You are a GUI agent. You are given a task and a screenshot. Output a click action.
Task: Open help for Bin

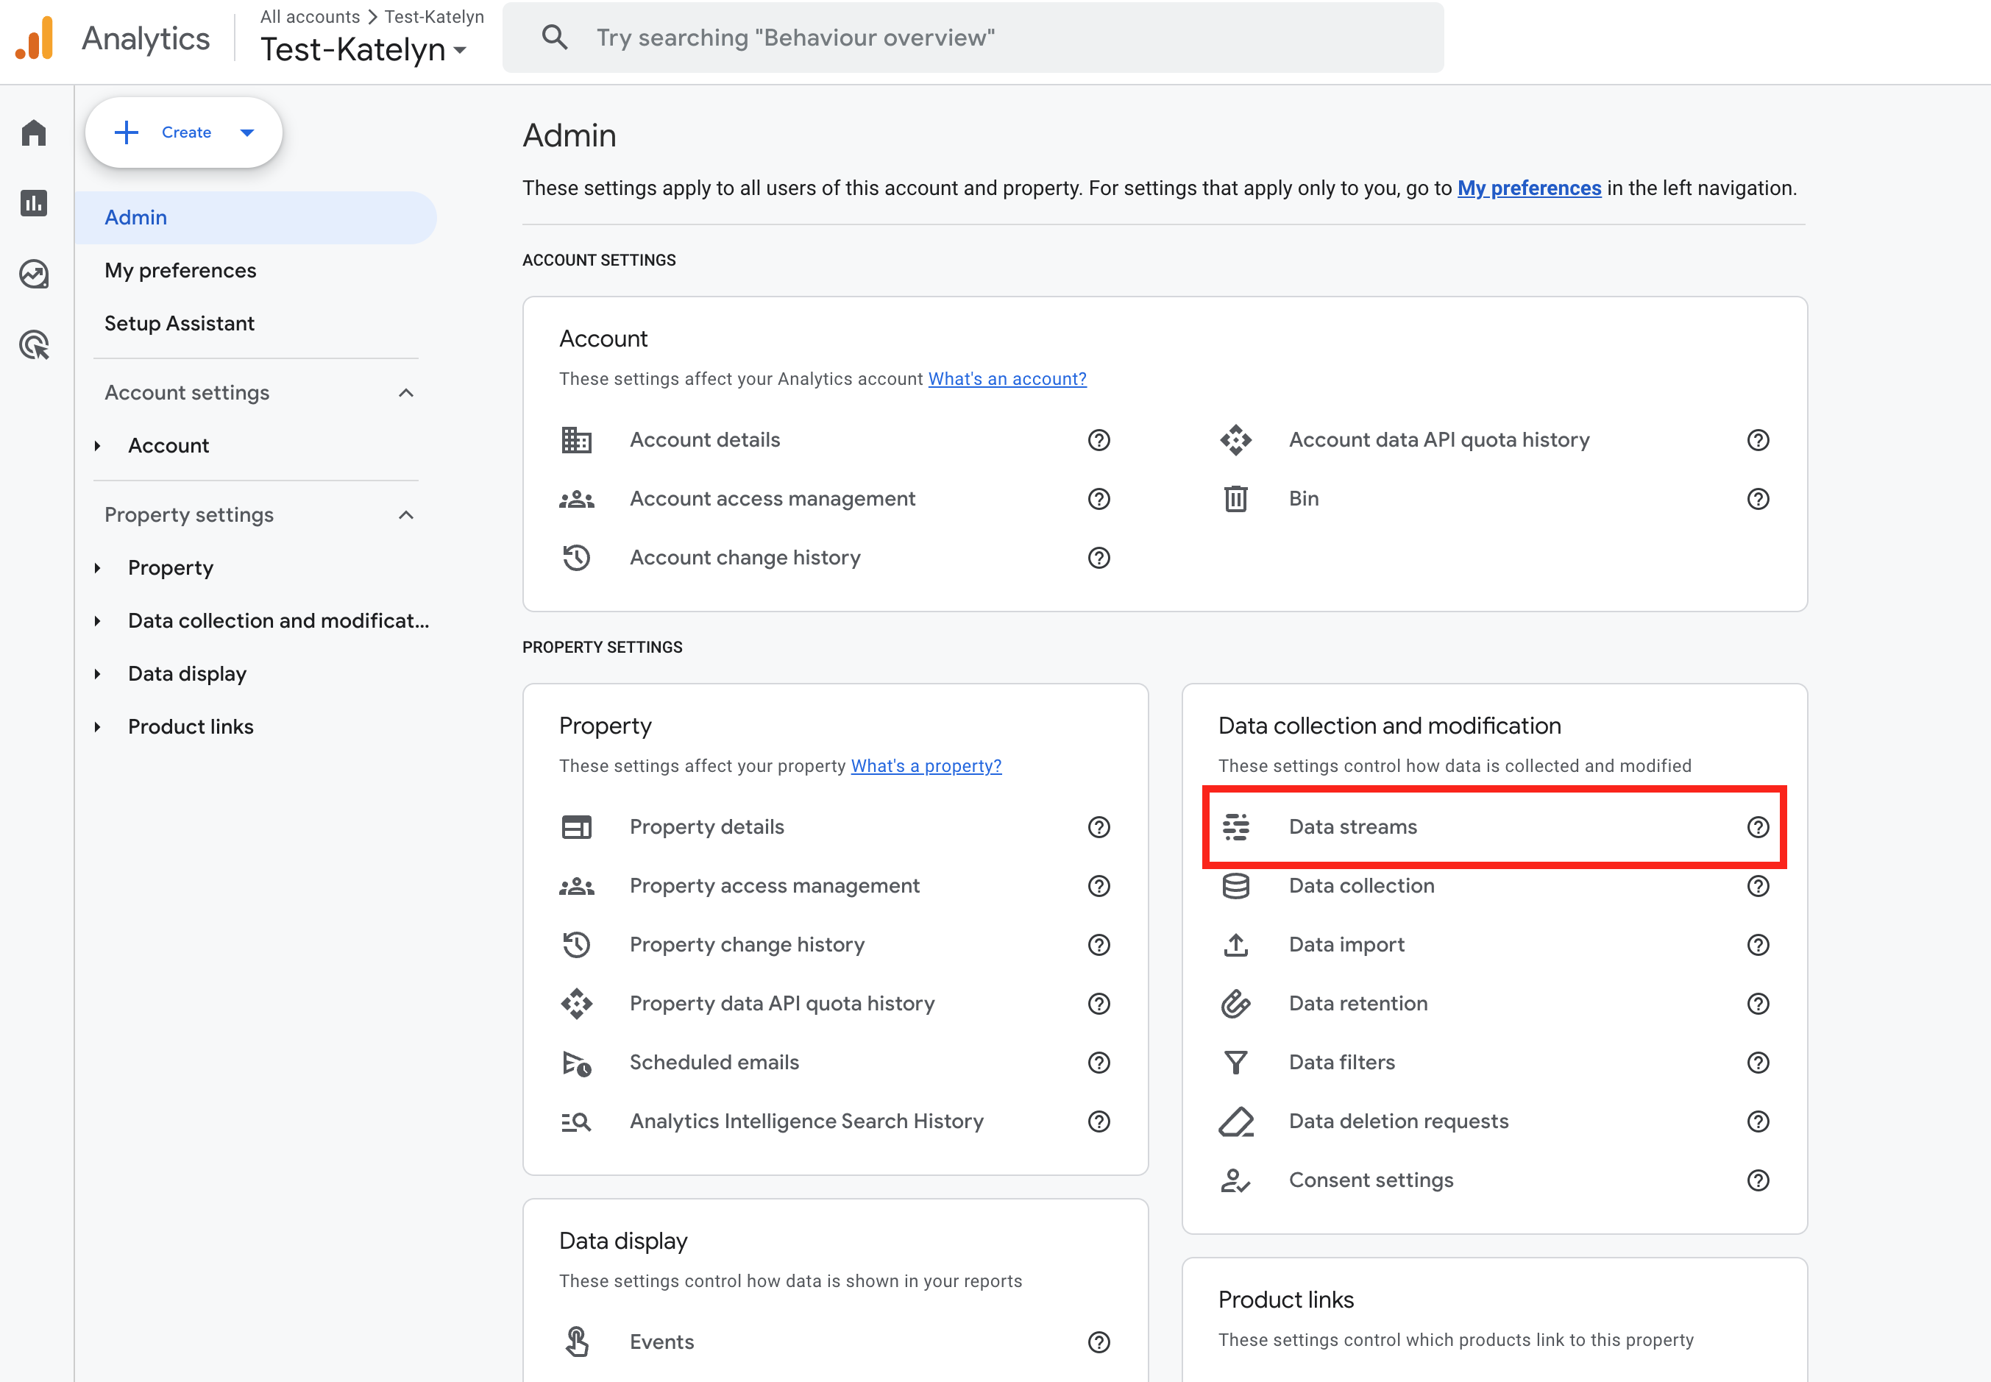(x=1757, y=499)
